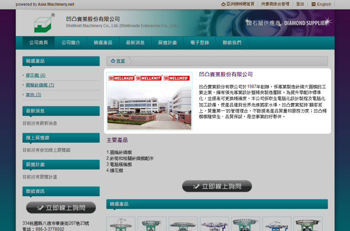Open the fifth featured product thumbnail
The height and width of the screenshot is (231, 350).
tap(245, 224)
